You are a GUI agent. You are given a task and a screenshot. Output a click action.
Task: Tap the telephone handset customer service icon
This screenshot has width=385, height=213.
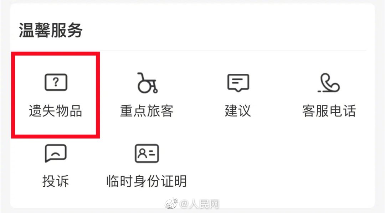[x=329, y=83]
